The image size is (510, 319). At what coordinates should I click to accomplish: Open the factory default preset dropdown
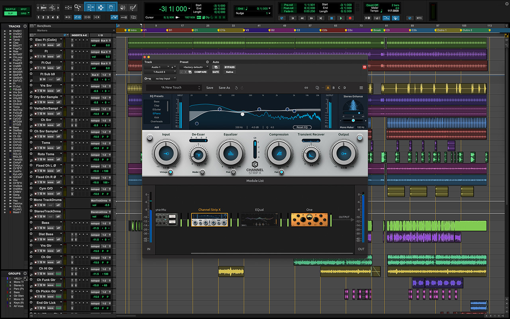click(193, 67)
